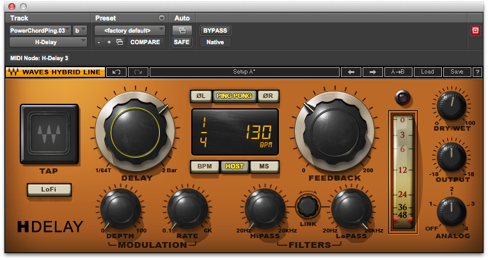Copy setup with A→B button

coord(398,72)
